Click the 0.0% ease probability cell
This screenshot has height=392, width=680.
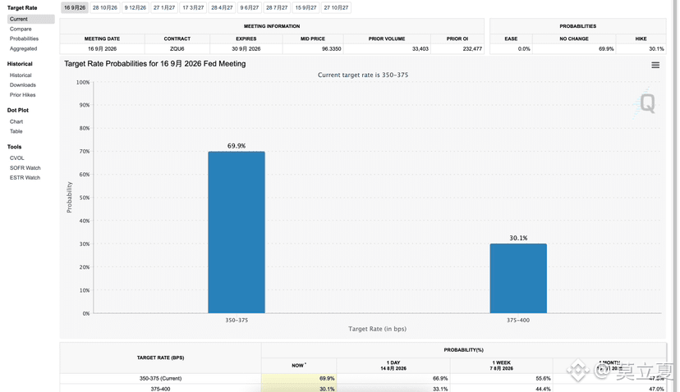coord(511,49)
